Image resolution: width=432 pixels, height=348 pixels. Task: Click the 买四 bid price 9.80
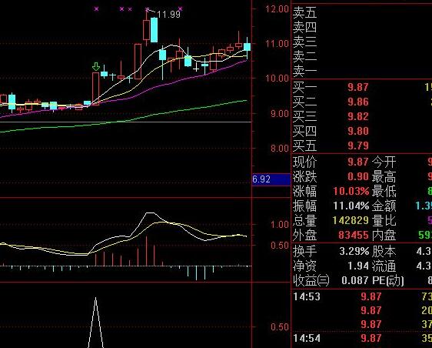click(x=358, y=131)
